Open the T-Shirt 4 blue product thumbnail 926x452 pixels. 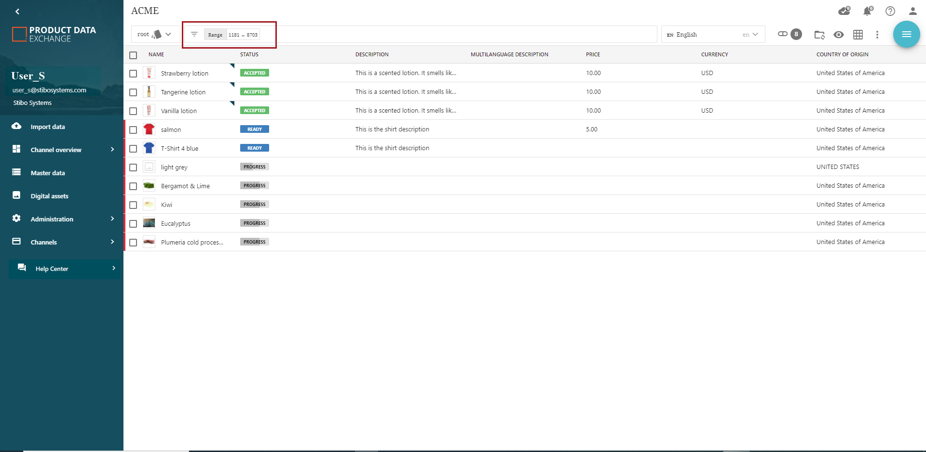pyautogui.click(x=149, y=148)
